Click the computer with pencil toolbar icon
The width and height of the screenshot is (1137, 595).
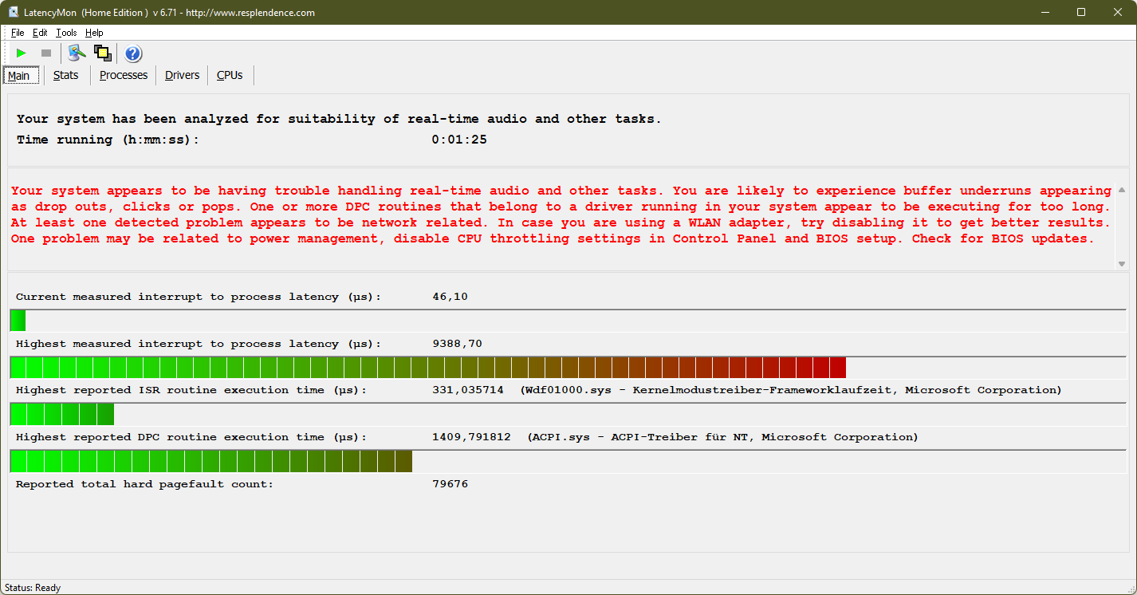tap(77, 53)
